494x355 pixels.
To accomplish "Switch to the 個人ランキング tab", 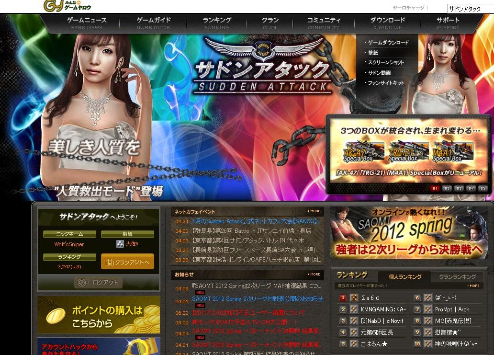I will pyautogui.click(x=405, y=277).
